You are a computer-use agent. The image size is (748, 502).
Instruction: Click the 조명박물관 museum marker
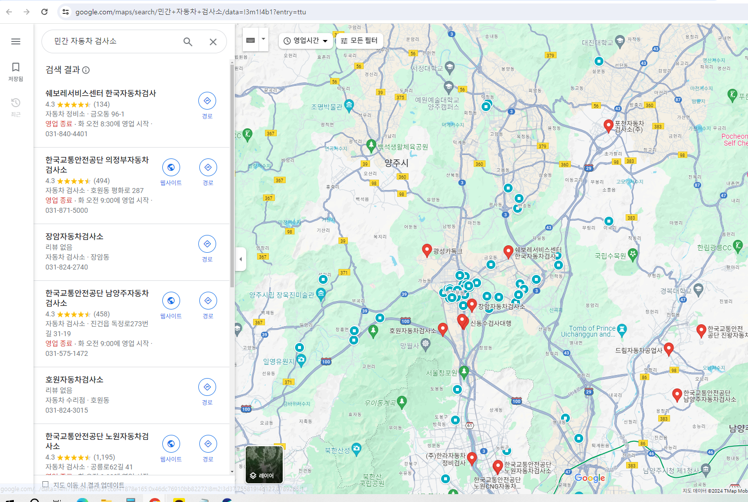coord(349,105)
